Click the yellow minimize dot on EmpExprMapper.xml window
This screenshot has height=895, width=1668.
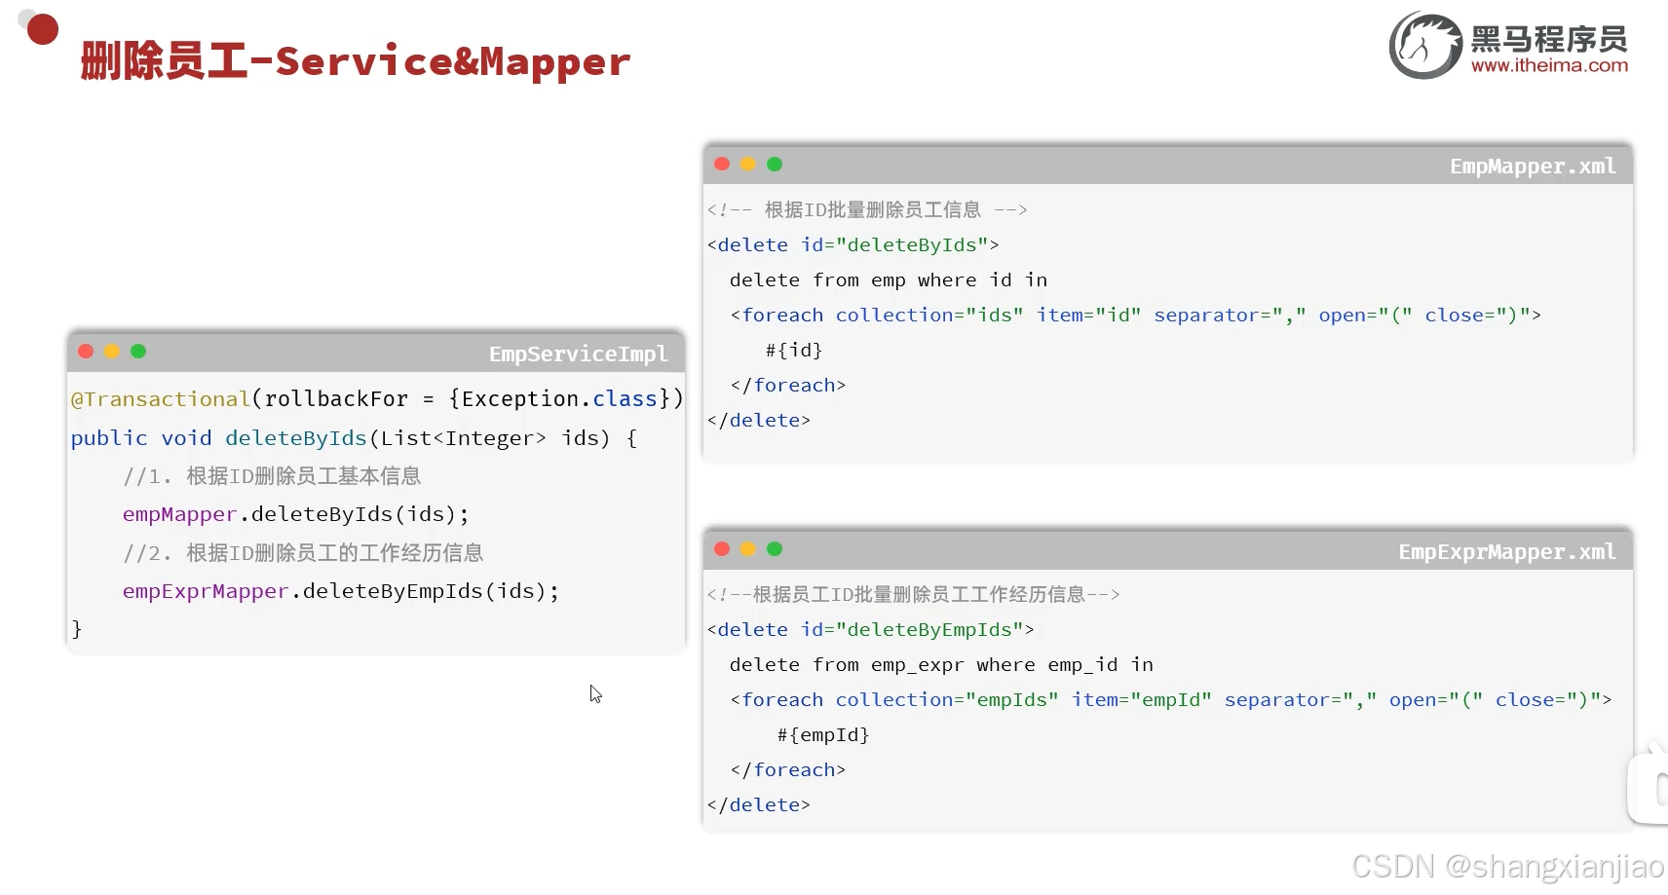click(x=748, y=549)
